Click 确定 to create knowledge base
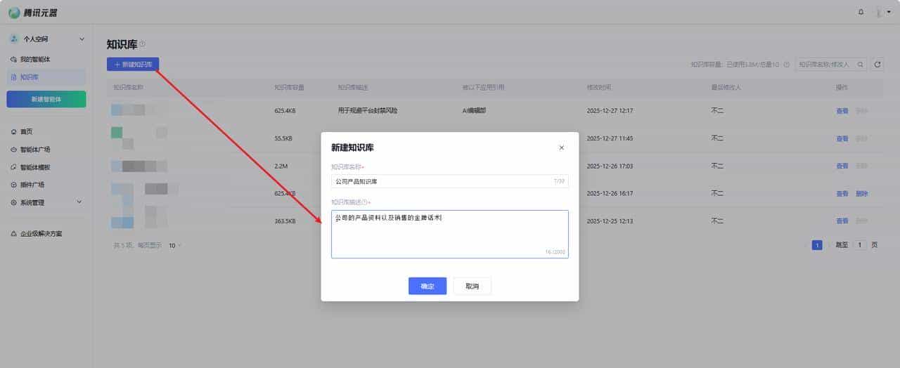900x368 pixels. coord(427,286)
